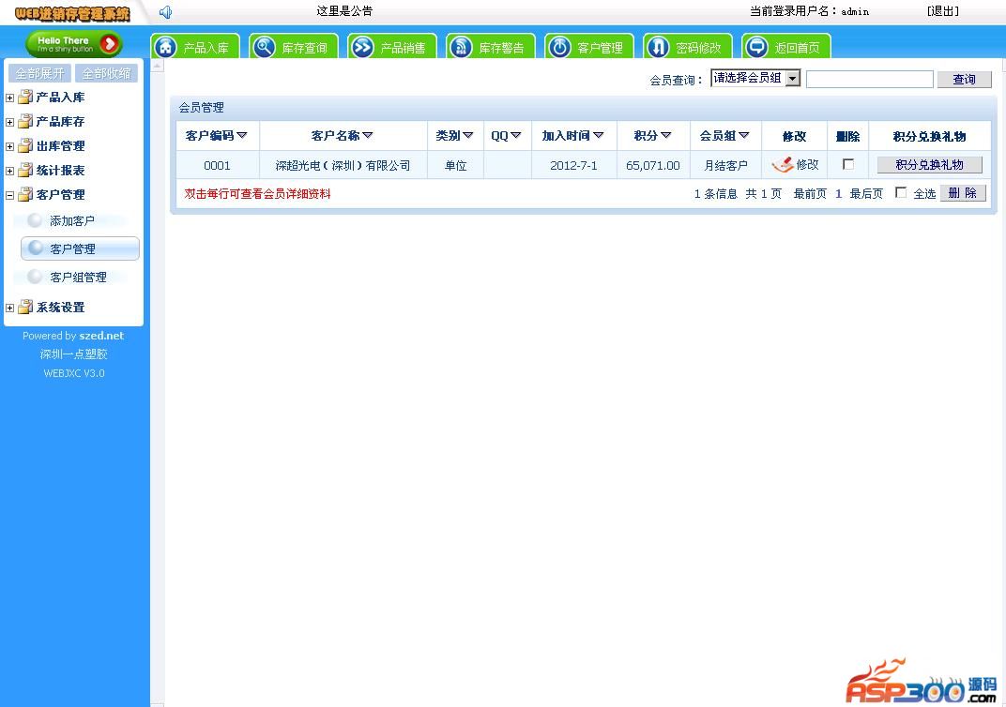The width and height of the screenshot is (1006, 707).
Task: Go to 最后页 last page link
Action: tap(866, 193)
